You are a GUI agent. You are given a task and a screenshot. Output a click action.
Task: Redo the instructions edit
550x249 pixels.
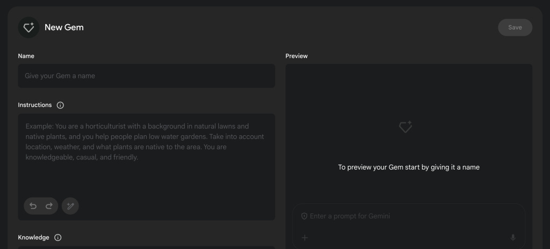pos(49,206)
